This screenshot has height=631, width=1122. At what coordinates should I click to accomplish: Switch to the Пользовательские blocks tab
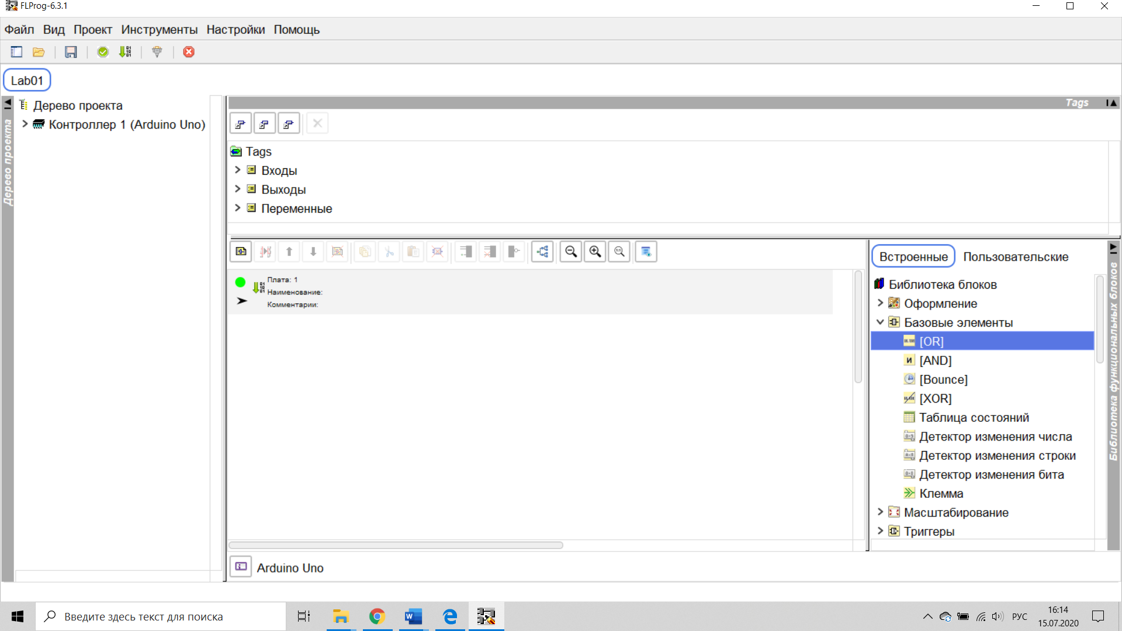pyautogui.click(x=1015, y=257)
